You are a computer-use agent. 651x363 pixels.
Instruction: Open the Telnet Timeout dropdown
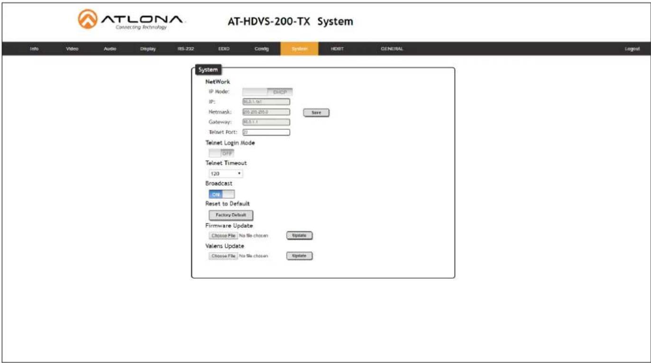(226, 174)
